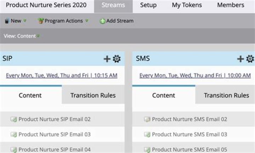
Task: Click the plus icon in SMS stream header
Action: click(x=240, y=59)
